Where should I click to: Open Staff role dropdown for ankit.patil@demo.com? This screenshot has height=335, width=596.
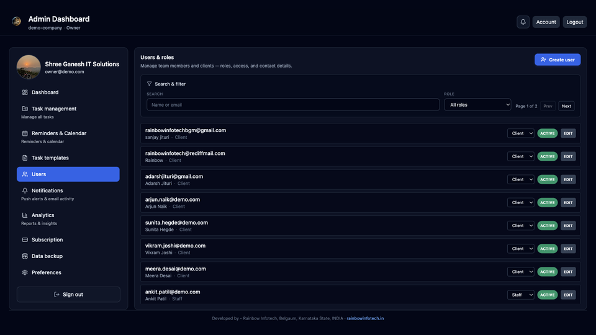coord(521,295)
